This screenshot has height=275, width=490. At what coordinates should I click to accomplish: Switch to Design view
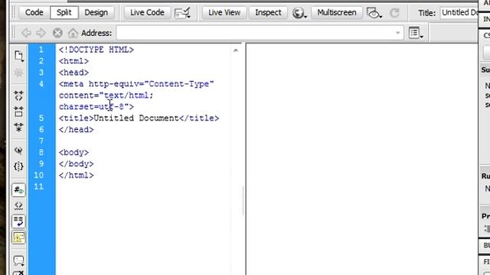tap(96, 12)
